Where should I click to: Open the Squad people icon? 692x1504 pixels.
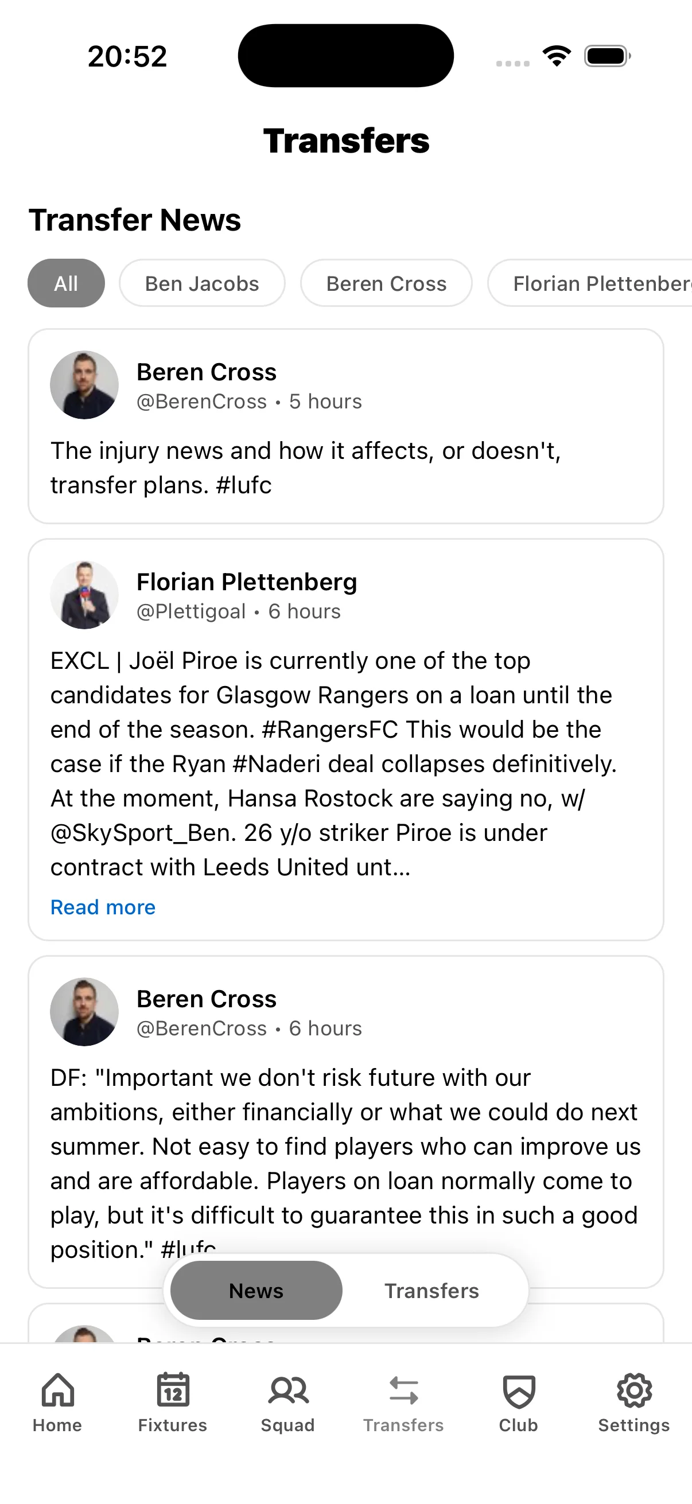288,1390
